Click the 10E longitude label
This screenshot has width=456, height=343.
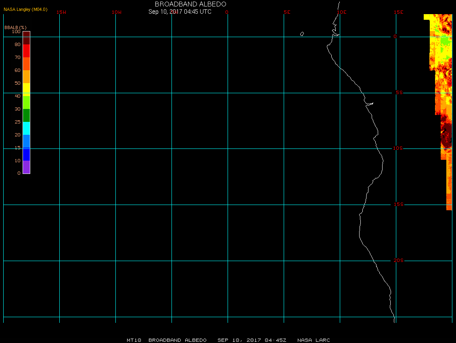(342, 12)
